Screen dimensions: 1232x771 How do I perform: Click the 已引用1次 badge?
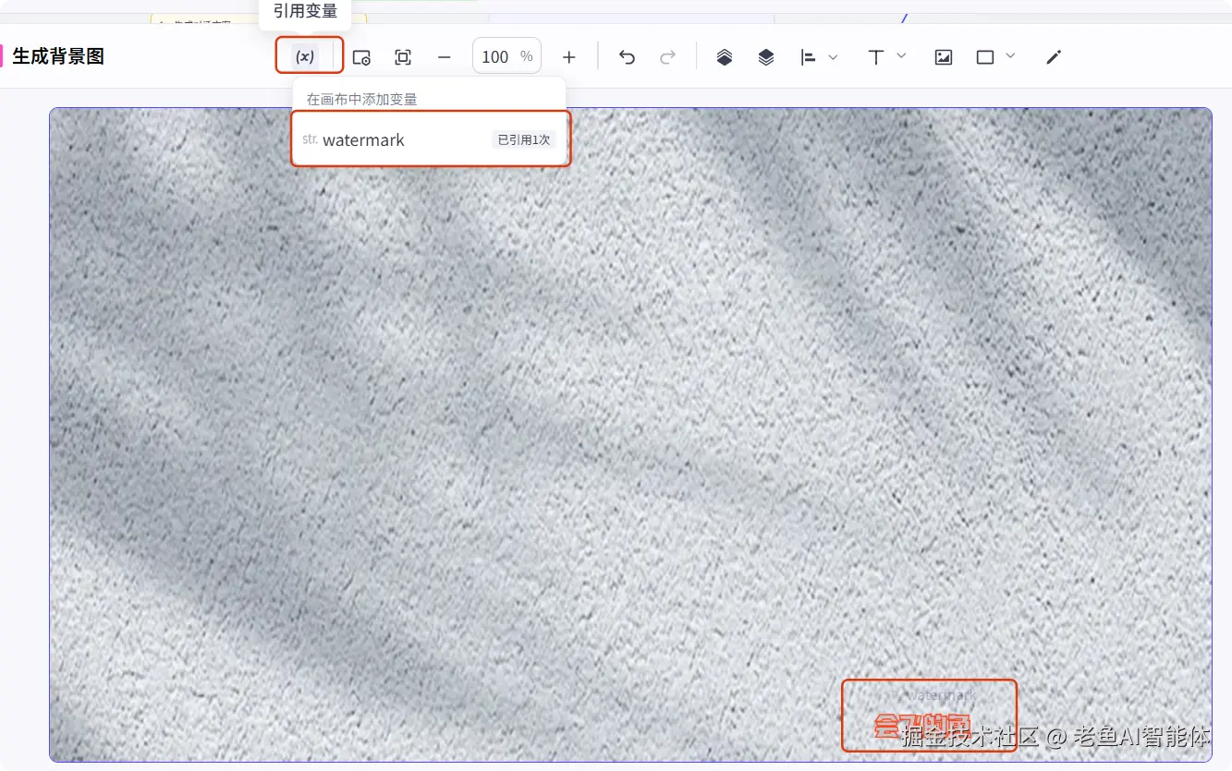524,140
